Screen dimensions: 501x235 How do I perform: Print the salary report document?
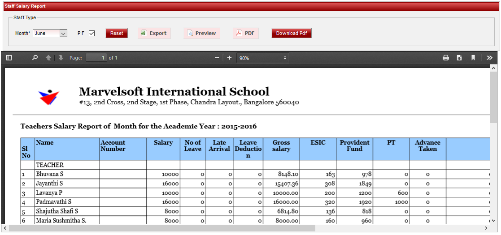[446, 58]
